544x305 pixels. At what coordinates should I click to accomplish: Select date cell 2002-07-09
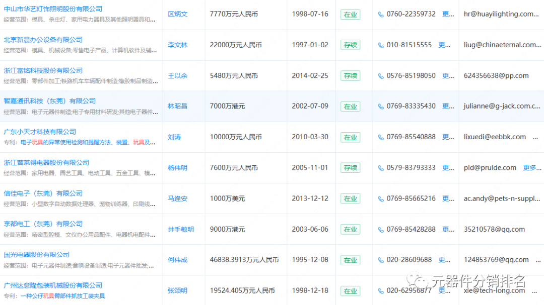tap(310, 107)
